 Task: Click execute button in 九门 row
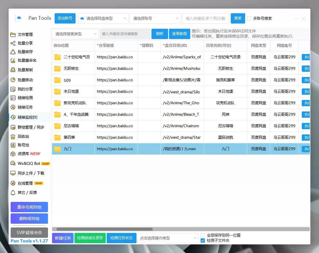[x=306, y=149]
